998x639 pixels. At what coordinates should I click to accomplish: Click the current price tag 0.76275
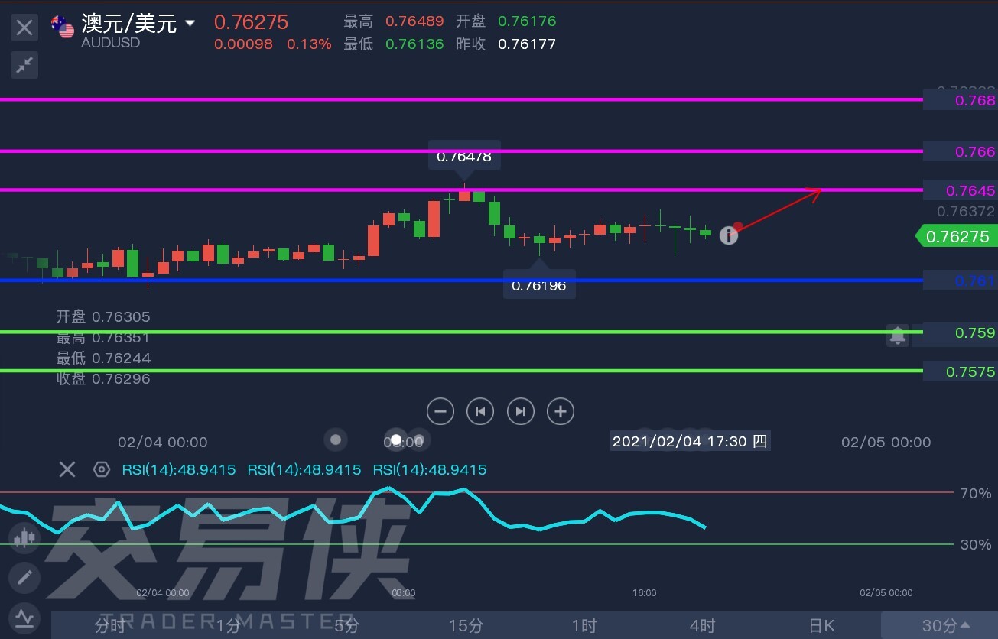pyautogui.click(x=957, y=236)
